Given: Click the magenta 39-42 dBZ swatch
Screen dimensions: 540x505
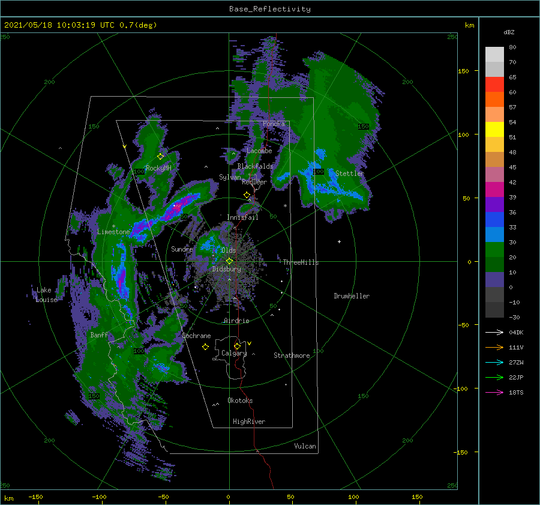Looking at the screenshot, I should [x=494, y=190].
